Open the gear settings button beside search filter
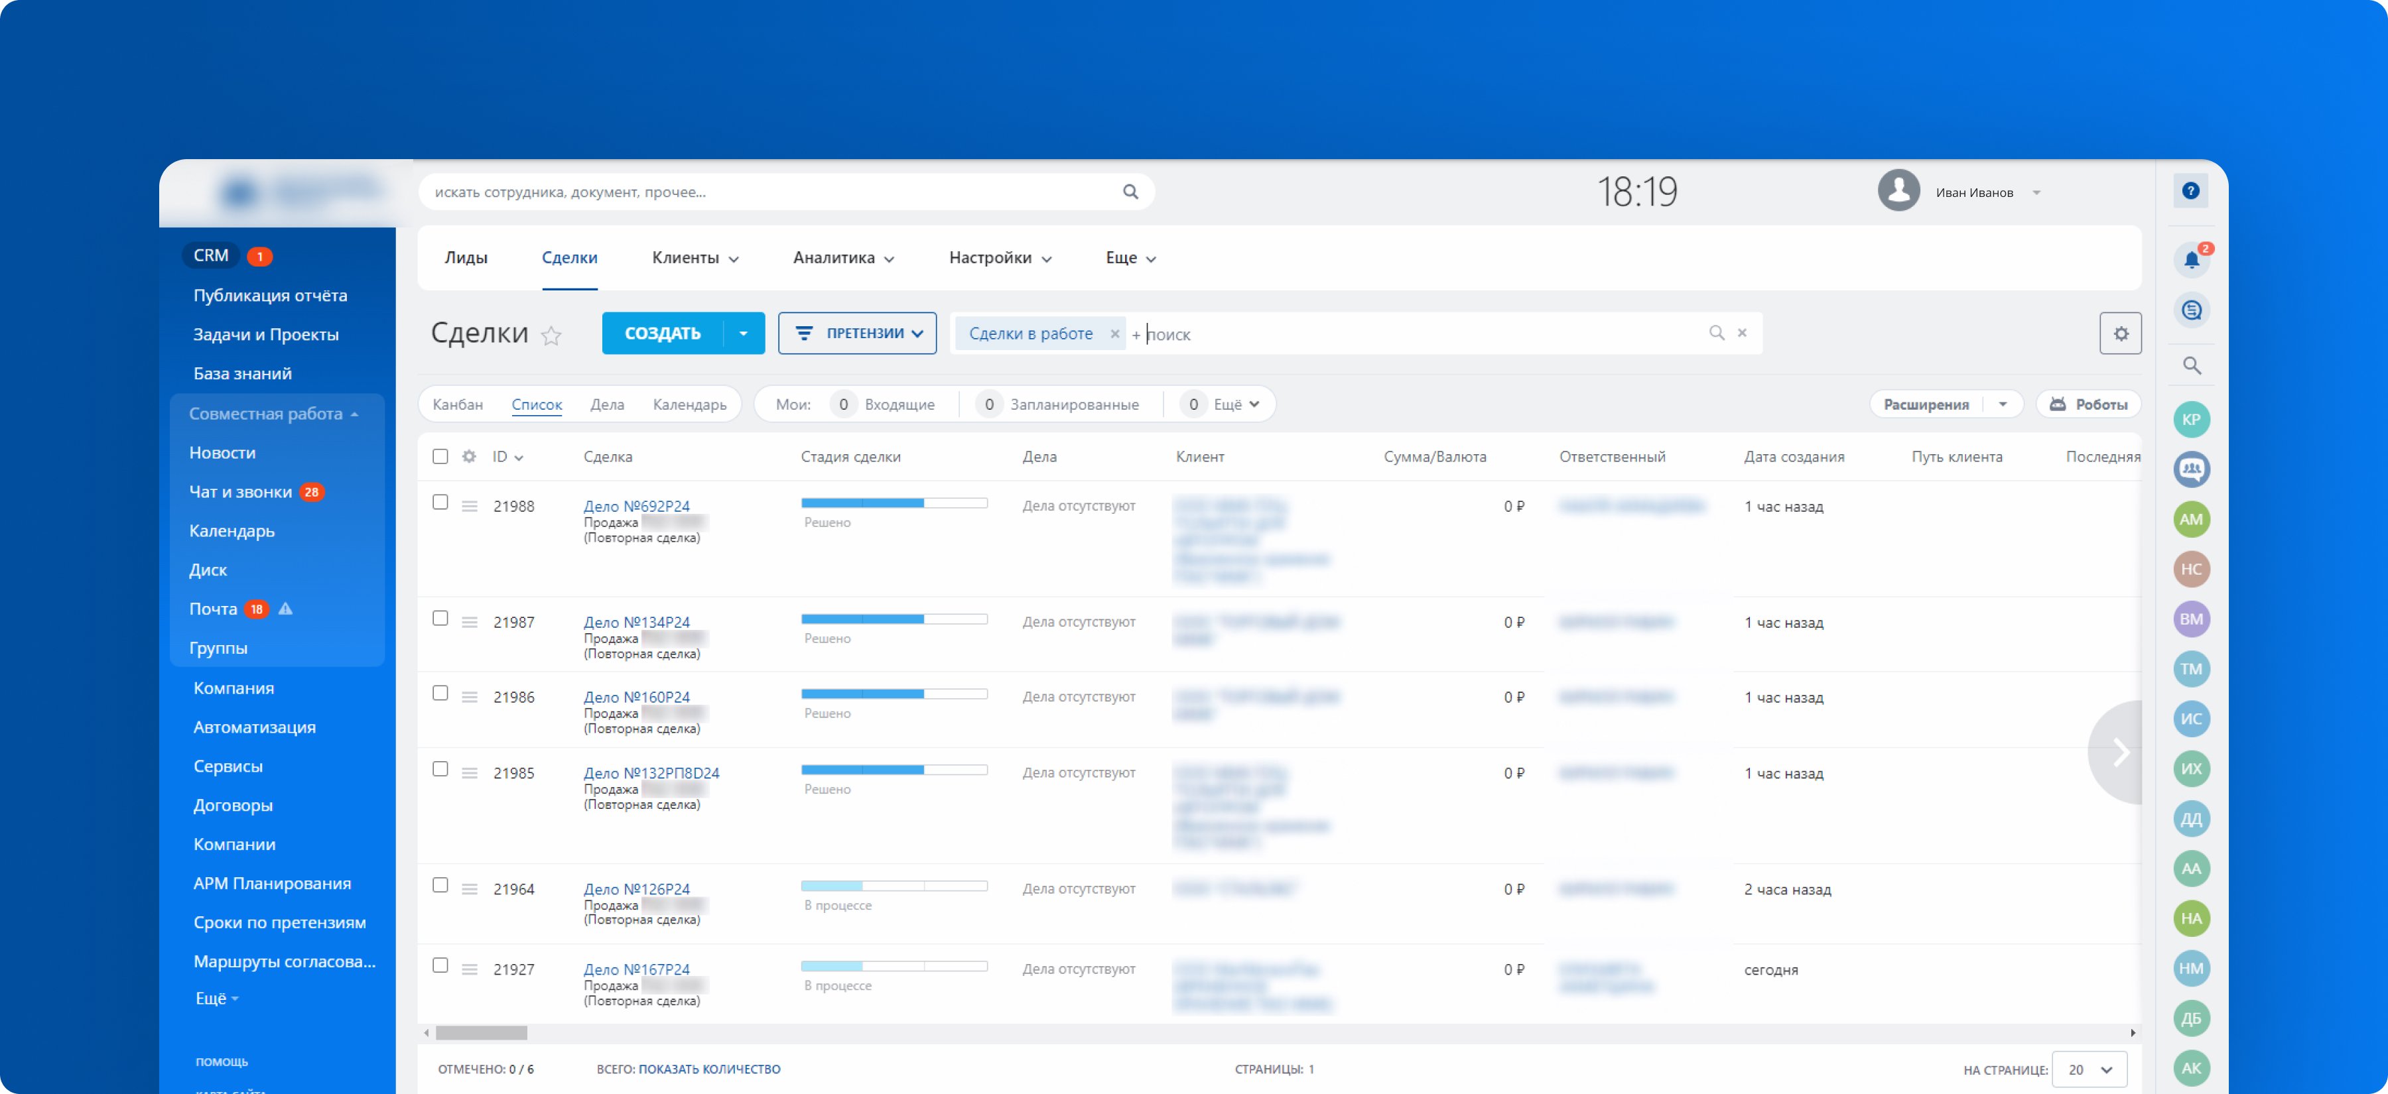Viewport: 2388px width, 1094px height. 2120,334
